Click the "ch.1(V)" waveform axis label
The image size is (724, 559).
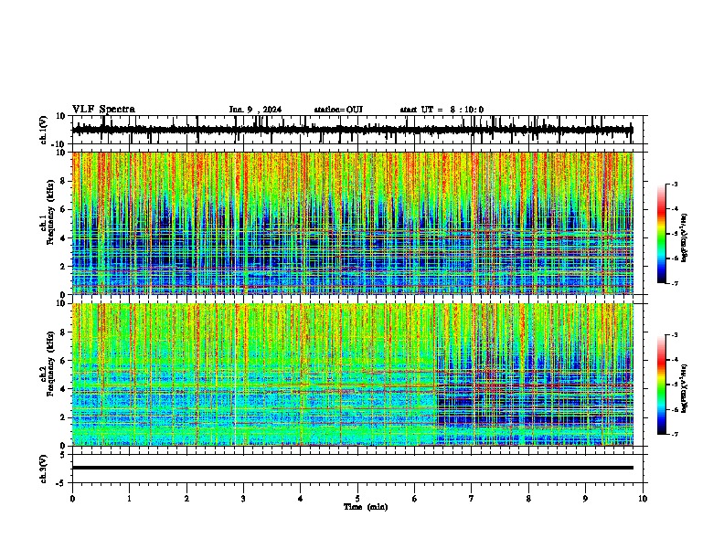43,130
